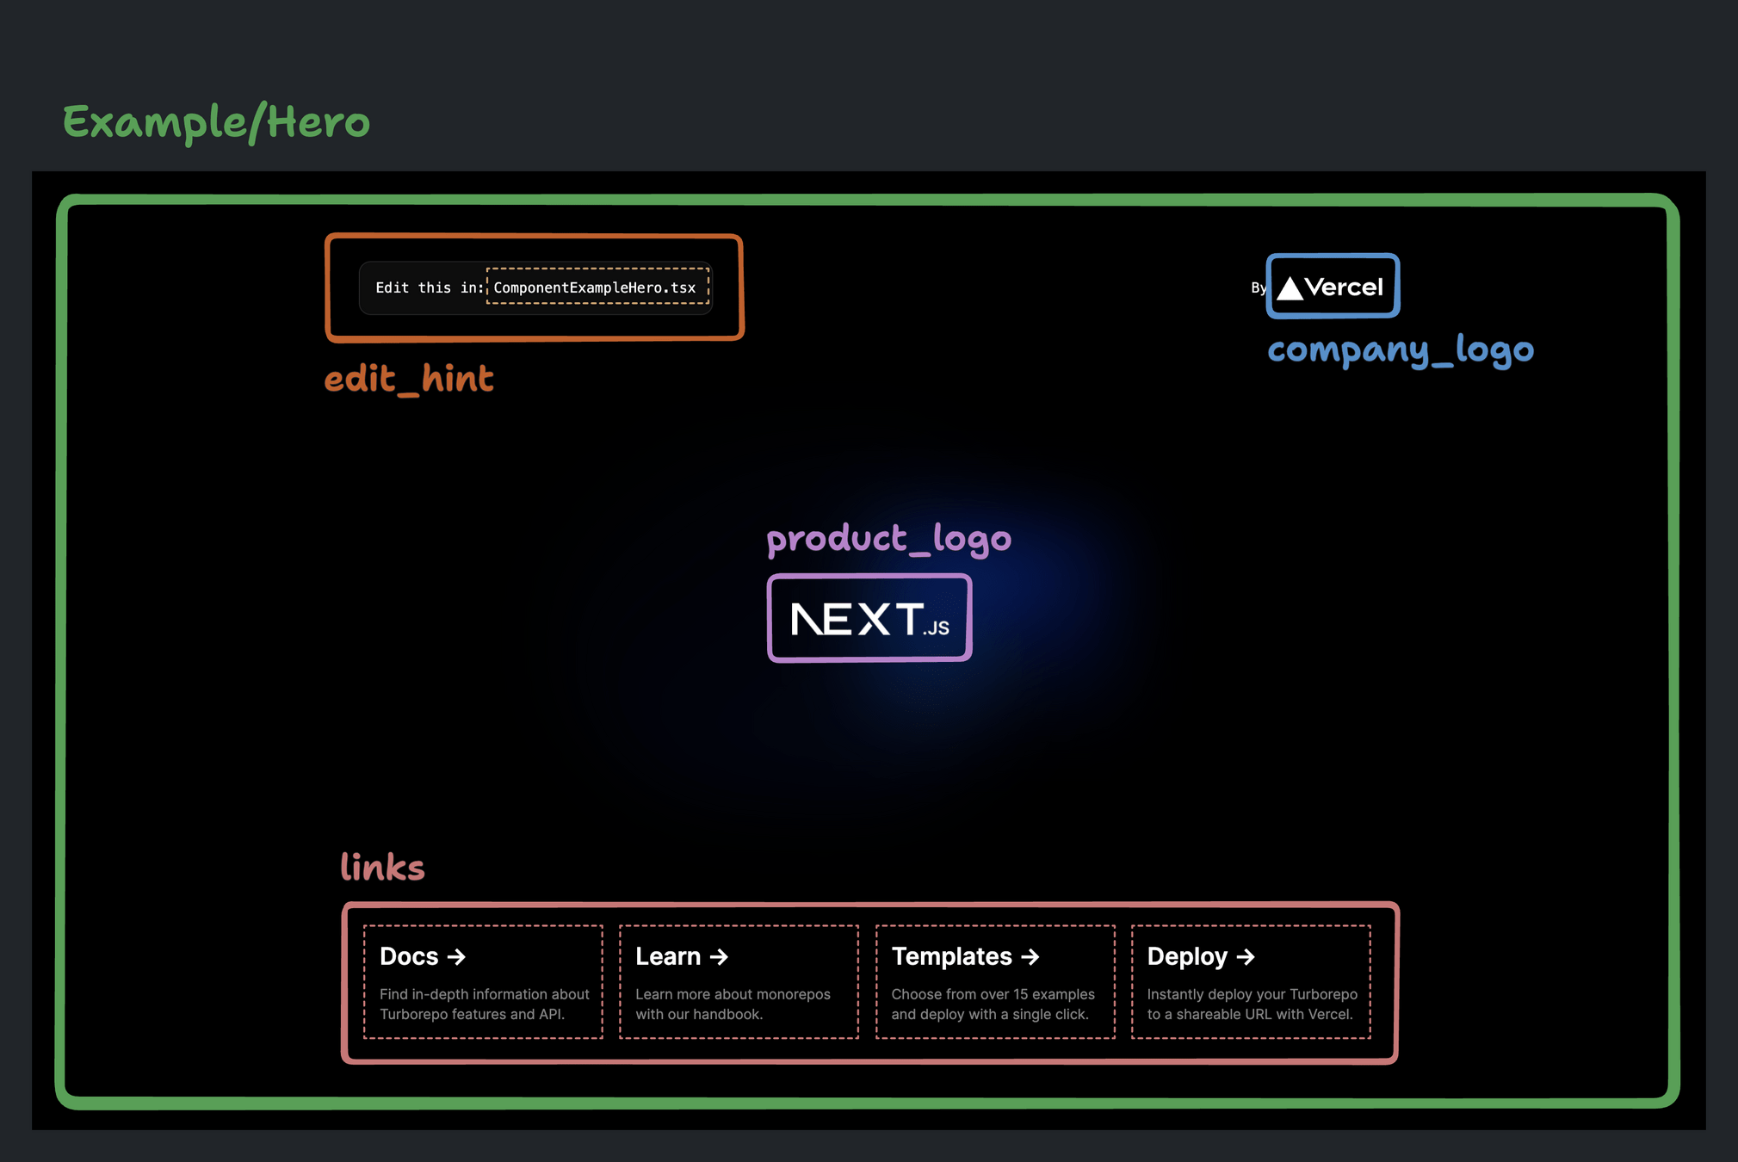Screen dimensions: 1738x1162
Task: Click the Vercel wordmark text
Action: tap(1344, 287)
